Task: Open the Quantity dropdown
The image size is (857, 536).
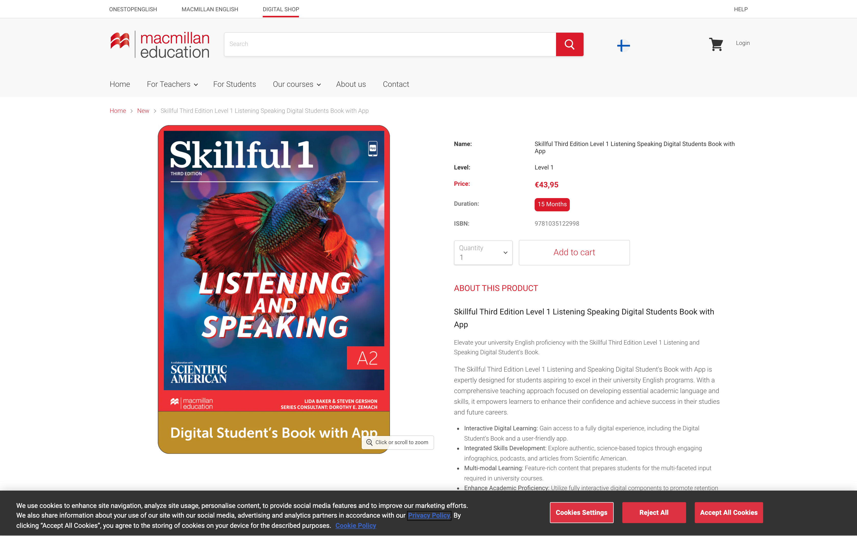Action: 483,252
